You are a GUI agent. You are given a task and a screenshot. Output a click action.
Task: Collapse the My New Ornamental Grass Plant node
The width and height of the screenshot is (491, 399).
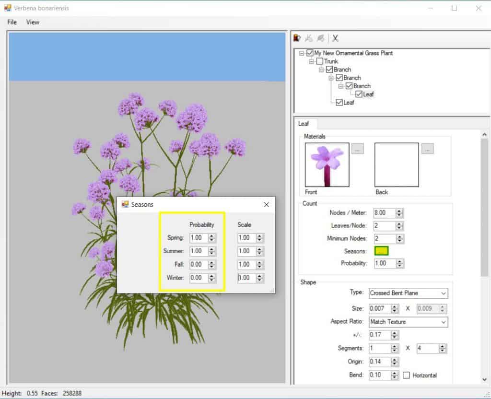[302, 53]
